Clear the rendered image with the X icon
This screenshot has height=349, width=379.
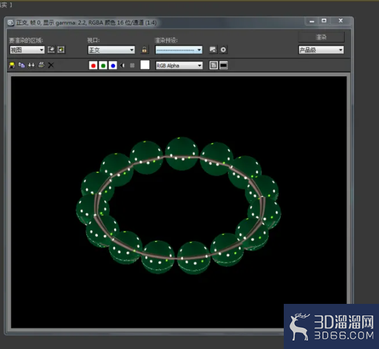coord(51,65)
